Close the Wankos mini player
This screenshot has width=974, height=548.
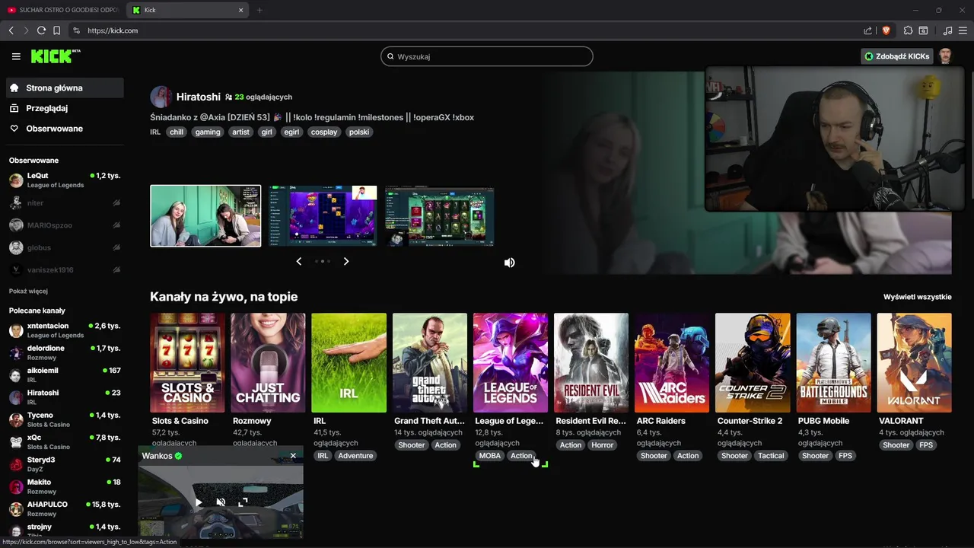[293, 456]
